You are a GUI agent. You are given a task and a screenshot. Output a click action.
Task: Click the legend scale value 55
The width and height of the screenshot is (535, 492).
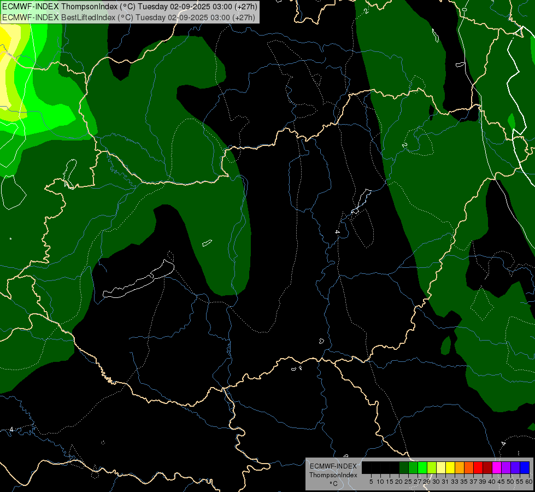(x=520, y=482)
